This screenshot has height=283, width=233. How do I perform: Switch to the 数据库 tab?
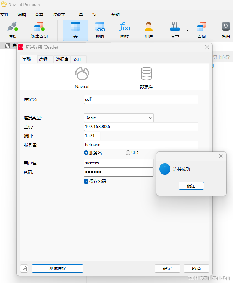point(62,59)
